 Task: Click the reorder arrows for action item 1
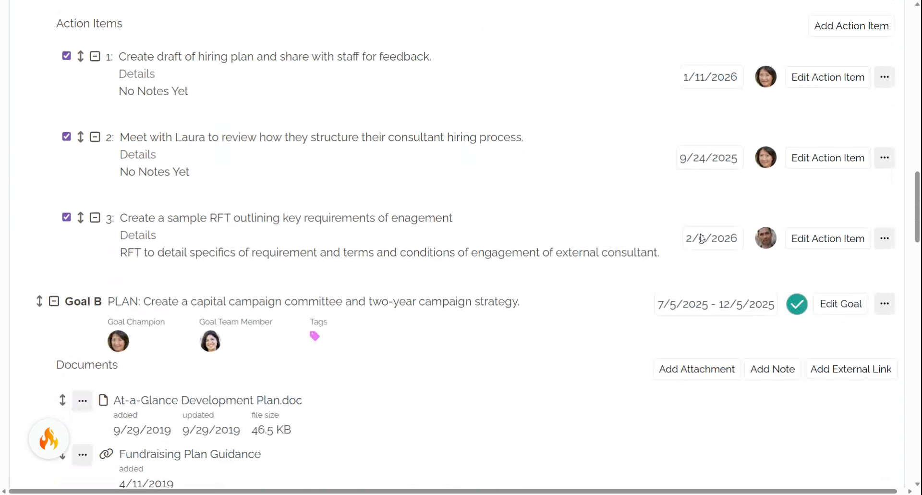(x=81, y=56)
